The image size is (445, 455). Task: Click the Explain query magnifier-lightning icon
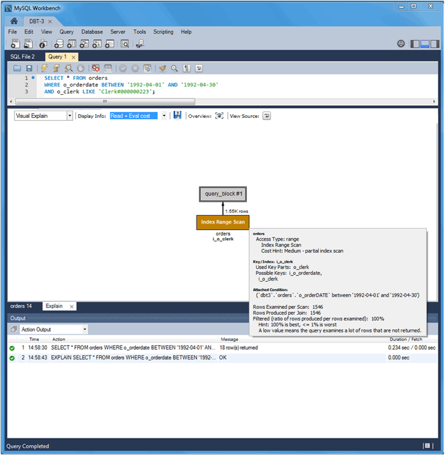(x=68, y=68)
